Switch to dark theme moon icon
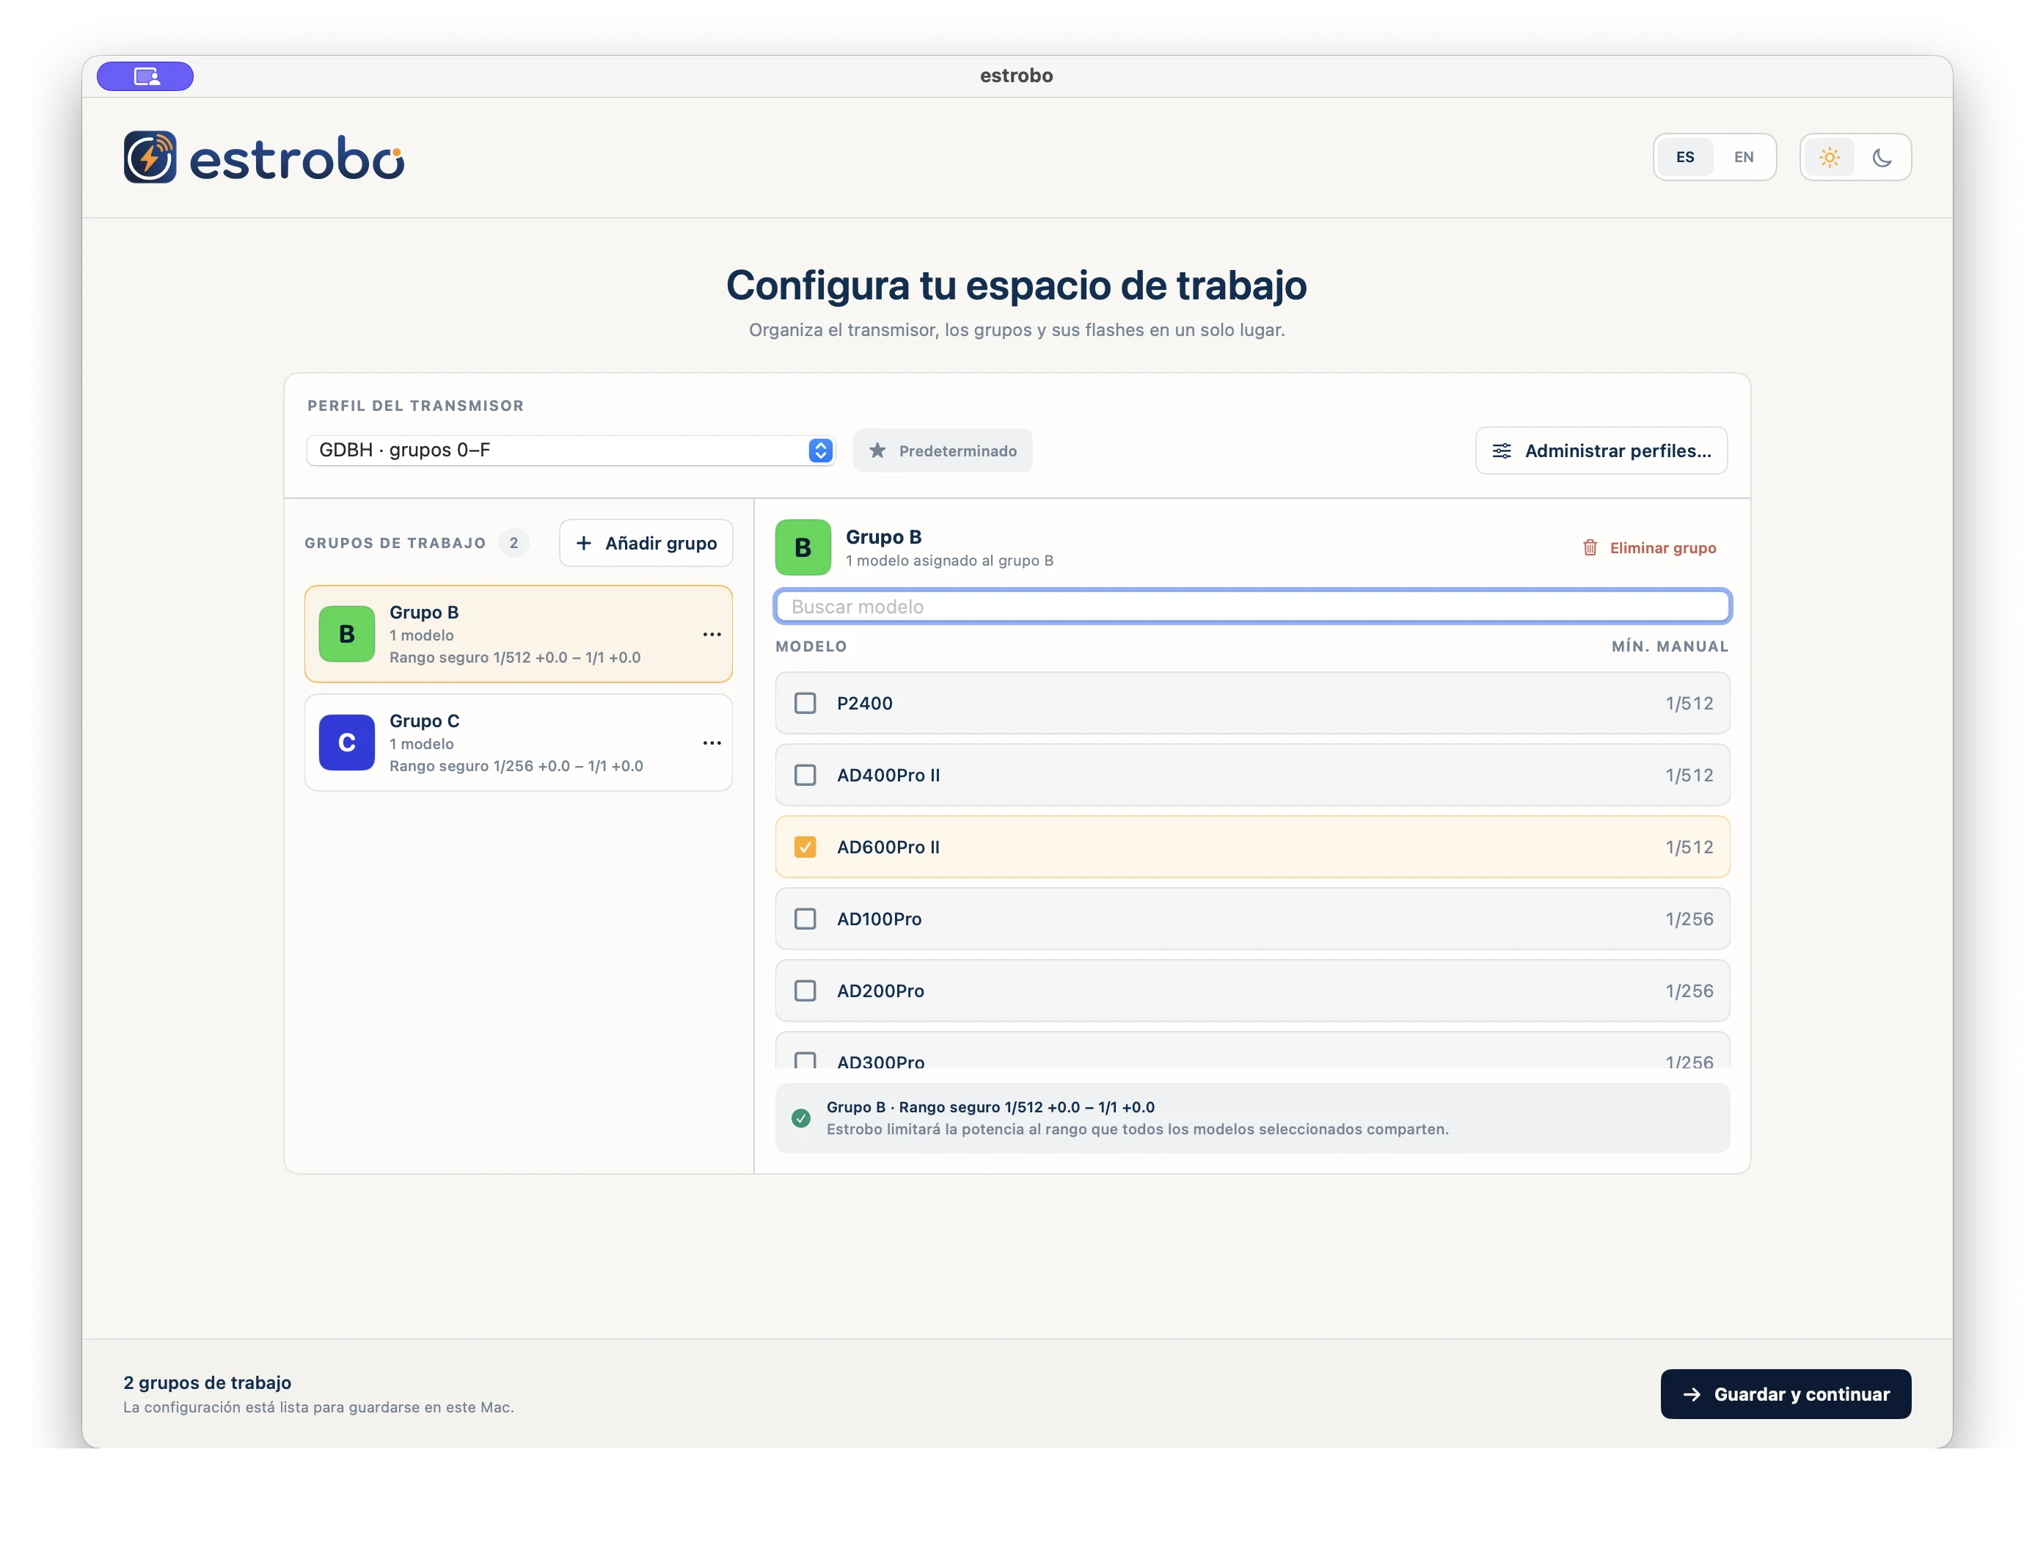Screen dimensions: 2035x1557 click(x=1881, y=158)
